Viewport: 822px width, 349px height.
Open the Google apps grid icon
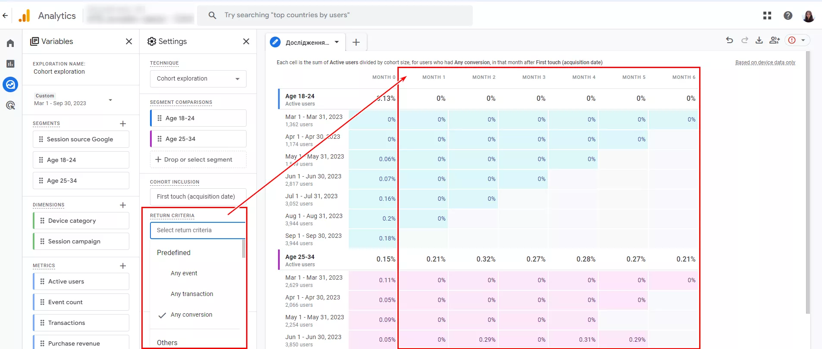point(767,16)
